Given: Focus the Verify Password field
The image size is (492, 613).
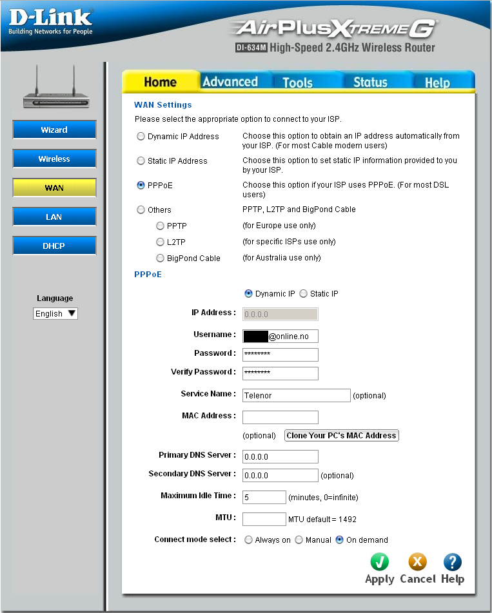Looking at the screenshot, I should 280,373.
